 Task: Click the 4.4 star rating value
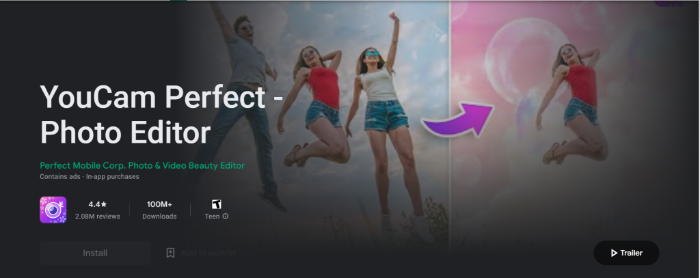97,204
